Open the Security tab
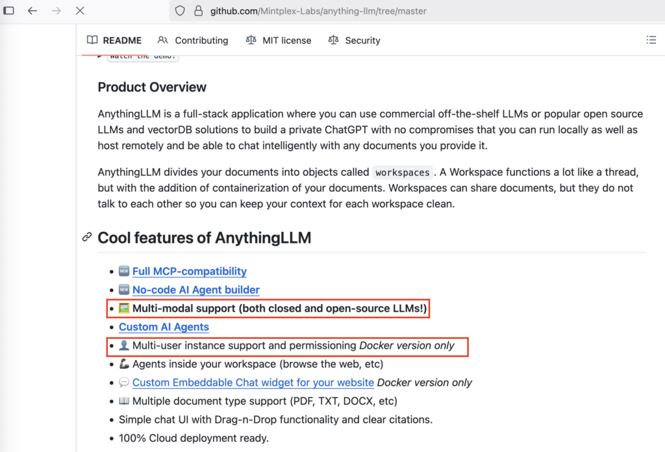The image size is (665, 452). [354, 40]
